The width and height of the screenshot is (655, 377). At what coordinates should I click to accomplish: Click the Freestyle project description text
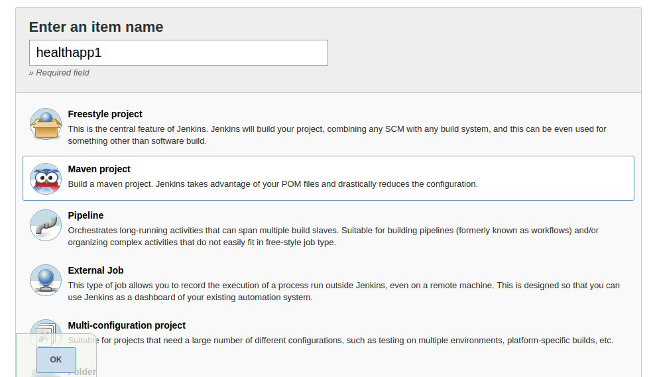click(x=337, y=135)
